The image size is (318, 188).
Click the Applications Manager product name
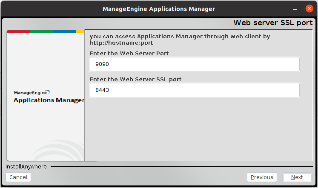click(49, 100)
